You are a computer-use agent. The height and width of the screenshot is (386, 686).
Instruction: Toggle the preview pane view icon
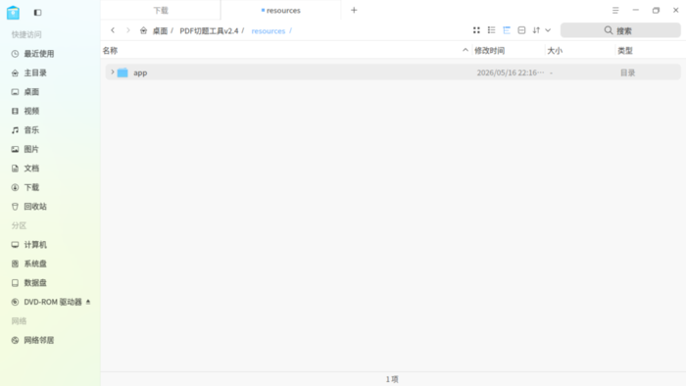(x=521, y=30)
